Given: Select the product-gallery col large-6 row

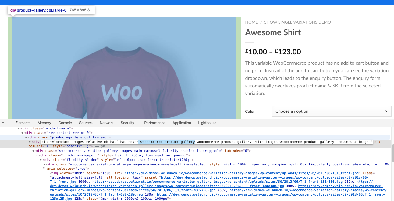Looking at the screenshot, I should coord(195,137).
